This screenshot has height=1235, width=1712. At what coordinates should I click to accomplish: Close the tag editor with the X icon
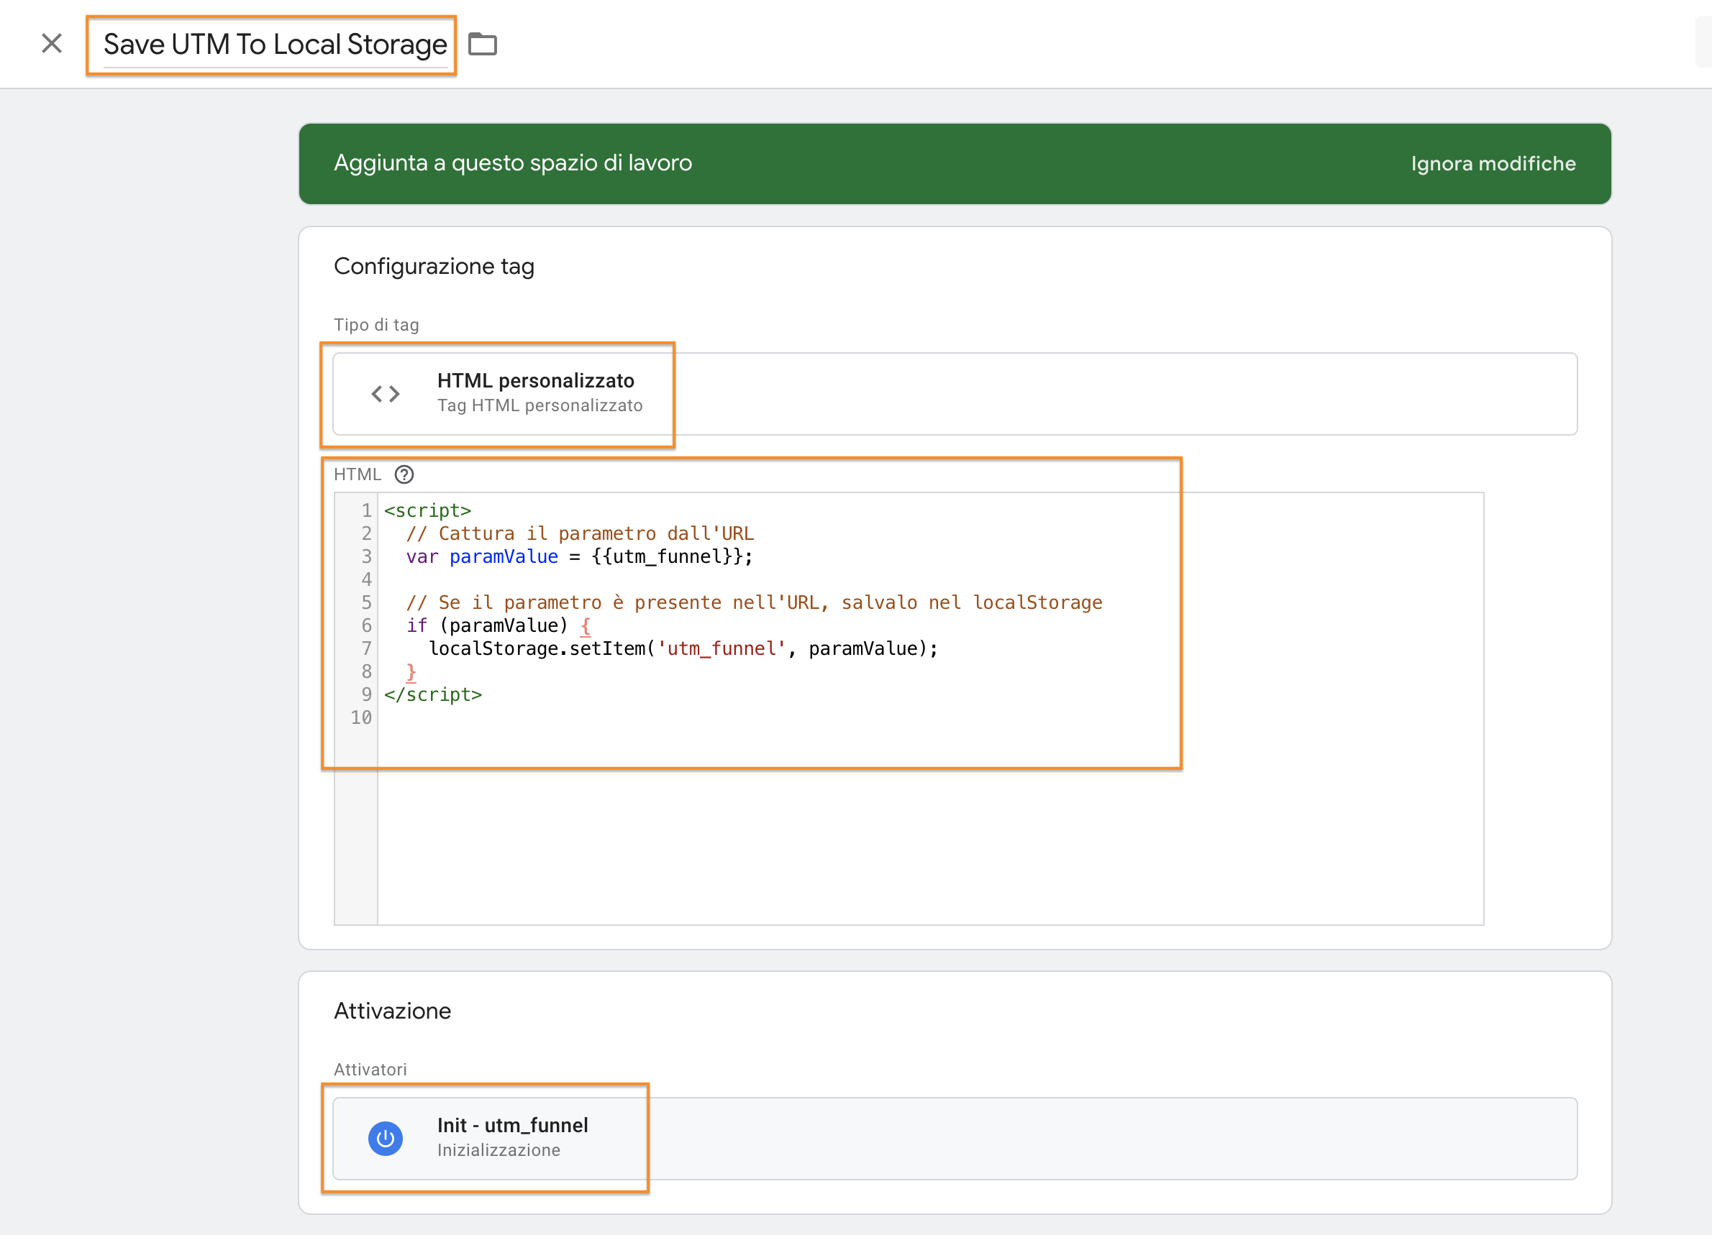click(51, 44)
